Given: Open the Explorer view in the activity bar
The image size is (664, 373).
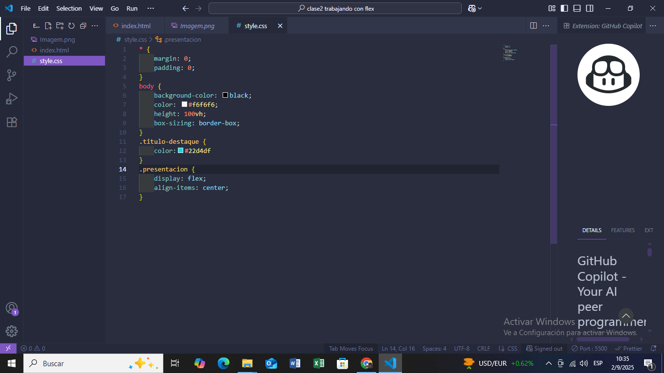Looking at the screenshot, I should [x=12, y=29].
